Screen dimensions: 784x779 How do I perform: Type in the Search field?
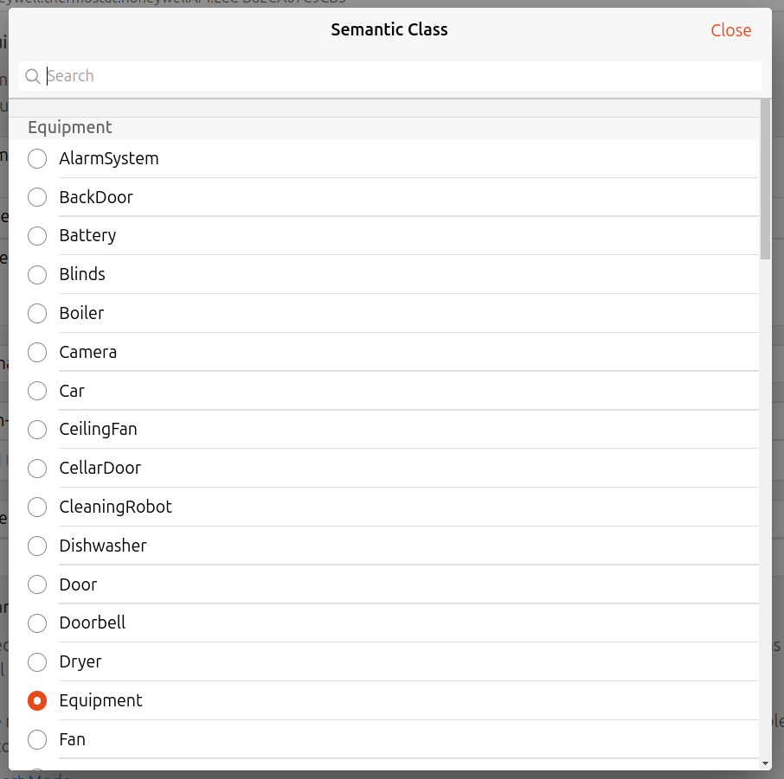click(398, 76)
